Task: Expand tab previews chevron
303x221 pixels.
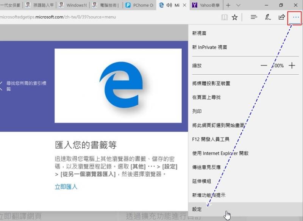Action: pos(238,5)
